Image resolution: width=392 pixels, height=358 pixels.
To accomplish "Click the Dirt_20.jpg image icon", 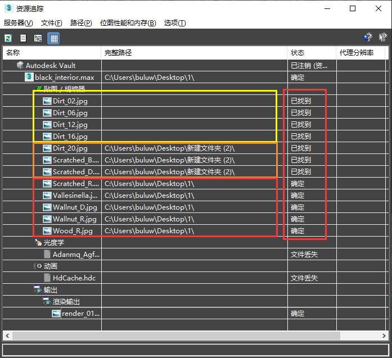I will point(47,148).
